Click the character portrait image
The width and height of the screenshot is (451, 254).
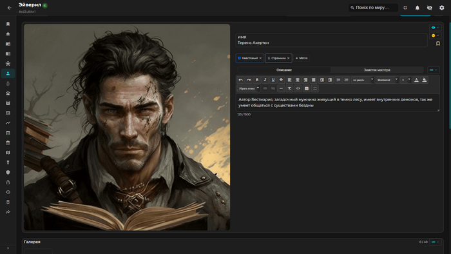click(x=127, y=127)
